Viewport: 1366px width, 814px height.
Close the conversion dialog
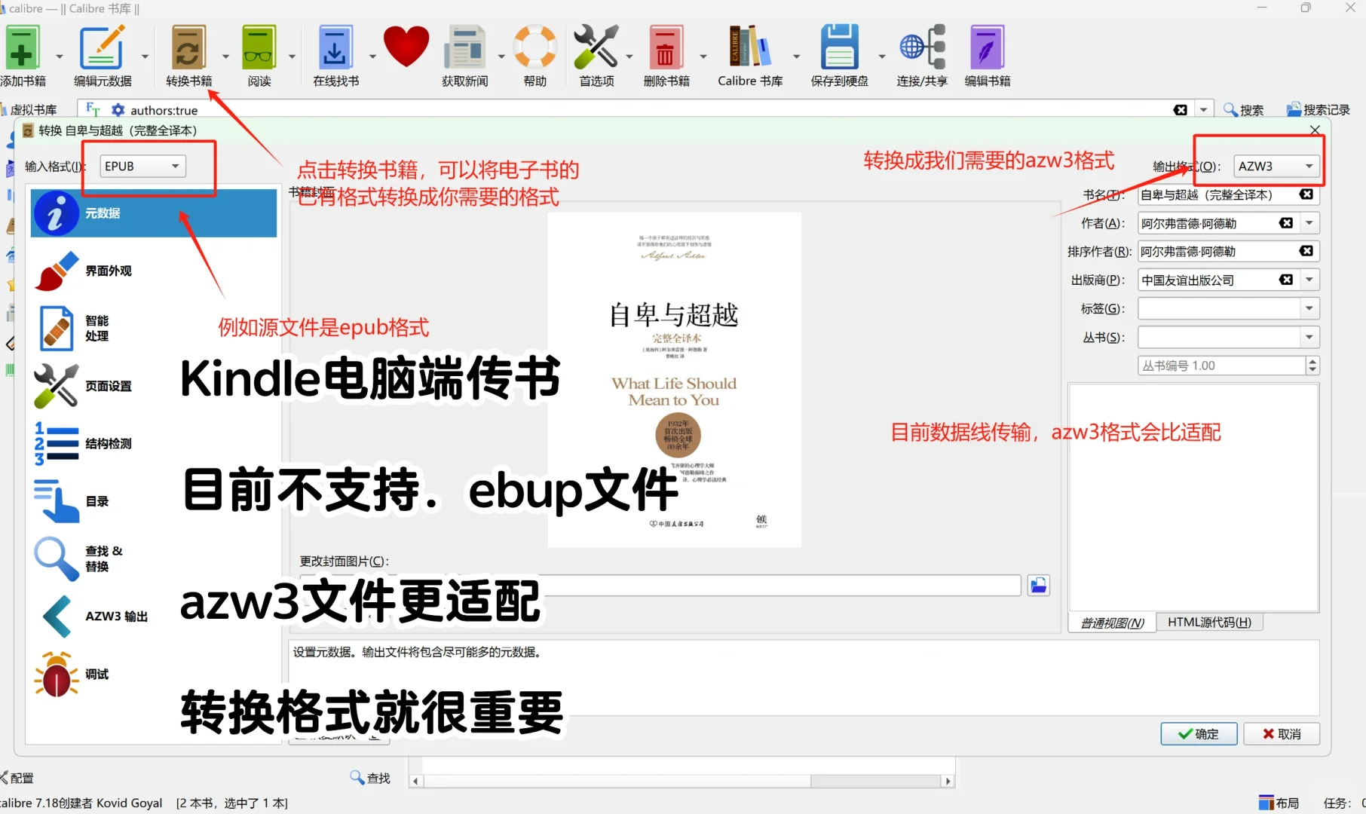tap(1315, 130)
